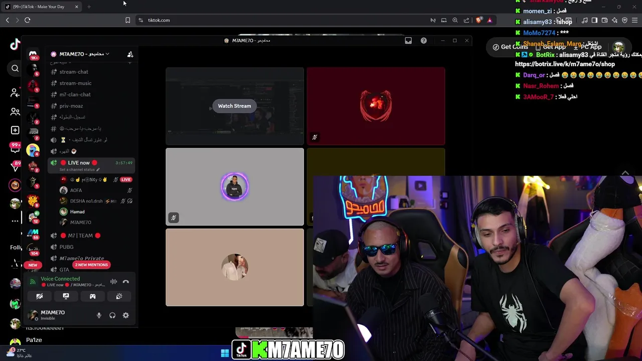
Task: Toggle the browser sidebar panel icon
Action: coord(594,20)
